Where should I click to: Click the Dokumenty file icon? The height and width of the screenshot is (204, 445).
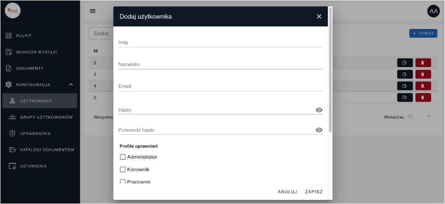(8, 68)
